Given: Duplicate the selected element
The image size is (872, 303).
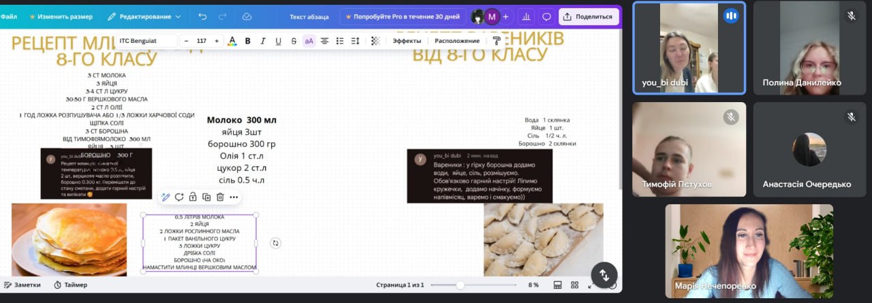Looking at the screenshot, I should coord(206,197).
